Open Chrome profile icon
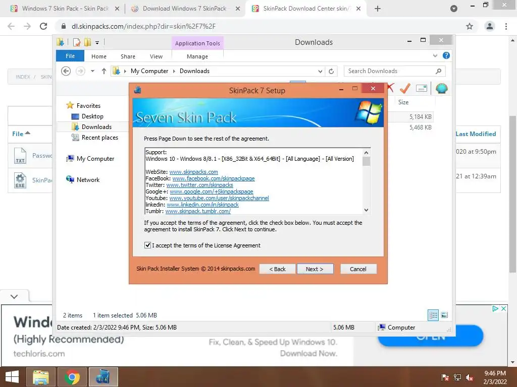 (x=490, y=26)
